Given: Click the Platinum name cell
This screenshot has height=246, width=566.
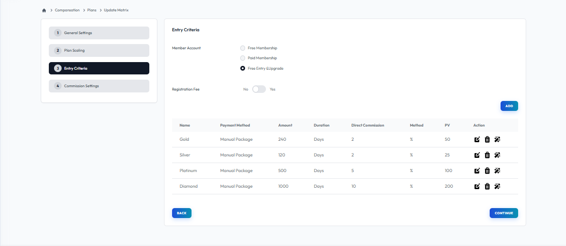Looking at the screenshot, I should pyautogui.click(x=188, y=171).
